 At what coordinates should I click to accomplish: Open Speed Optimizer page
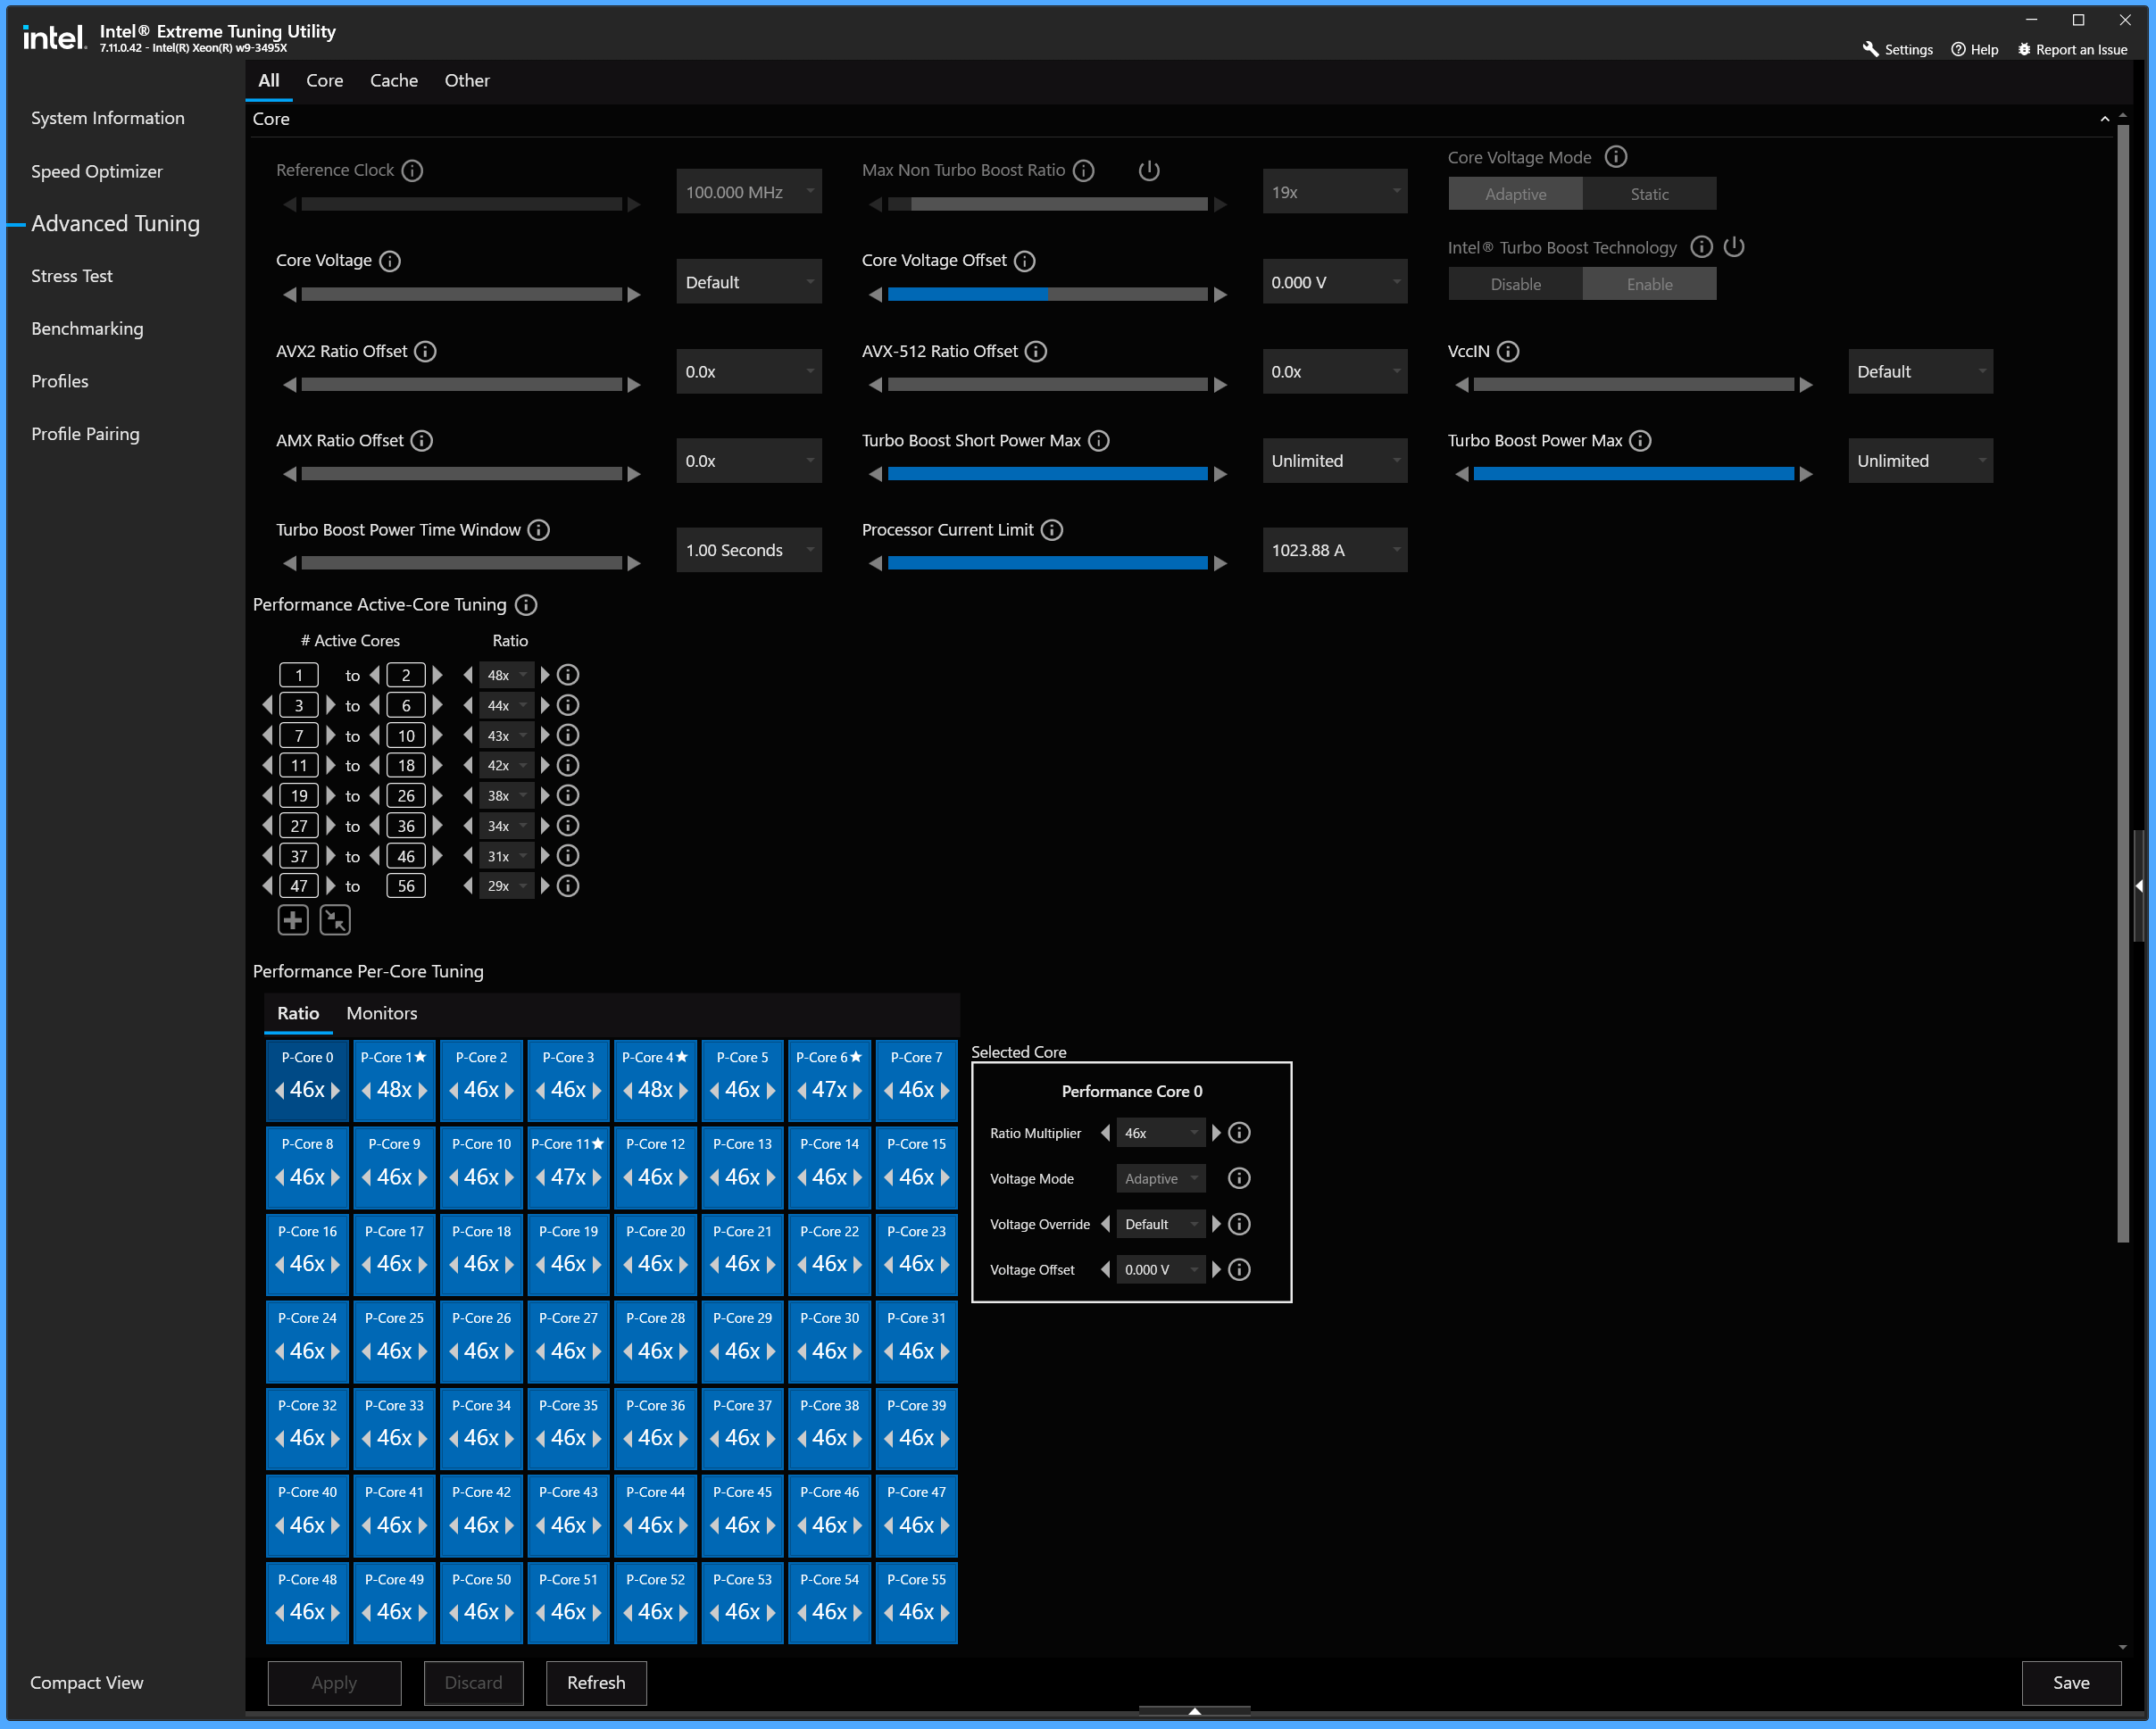click(x=97, y=171)
